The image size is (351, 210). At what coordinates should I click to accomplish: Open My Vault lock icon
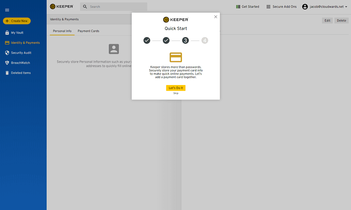pyautogui.click(x=7, y=33)
